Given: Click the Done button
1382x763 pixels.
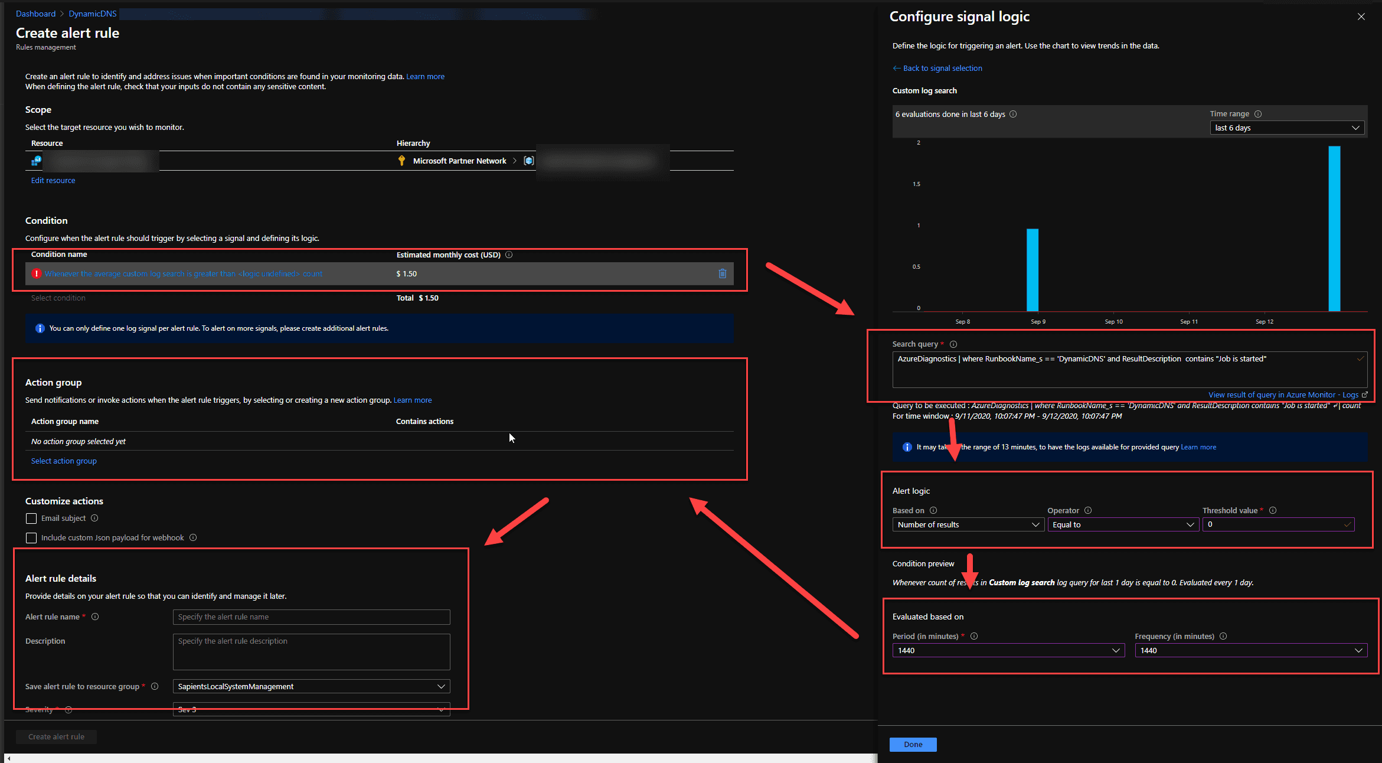Looking at the screenshot, I should [913, 744].
